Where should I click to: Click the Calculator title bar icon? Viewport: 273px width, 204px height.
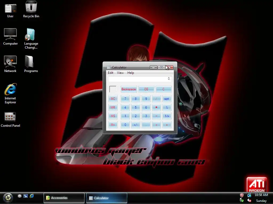[x=109, y=67]
